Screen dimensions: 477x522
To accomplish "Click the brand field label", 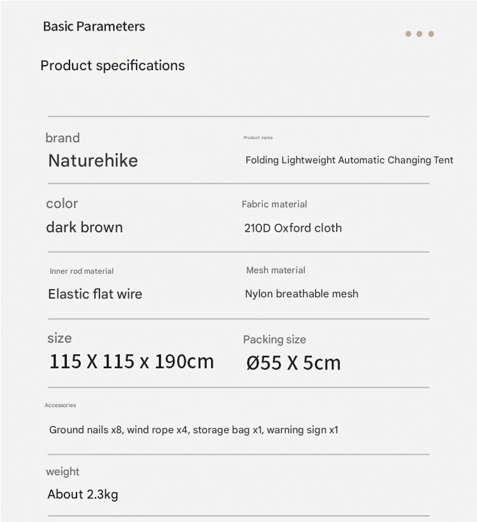I will click(62, 138).
